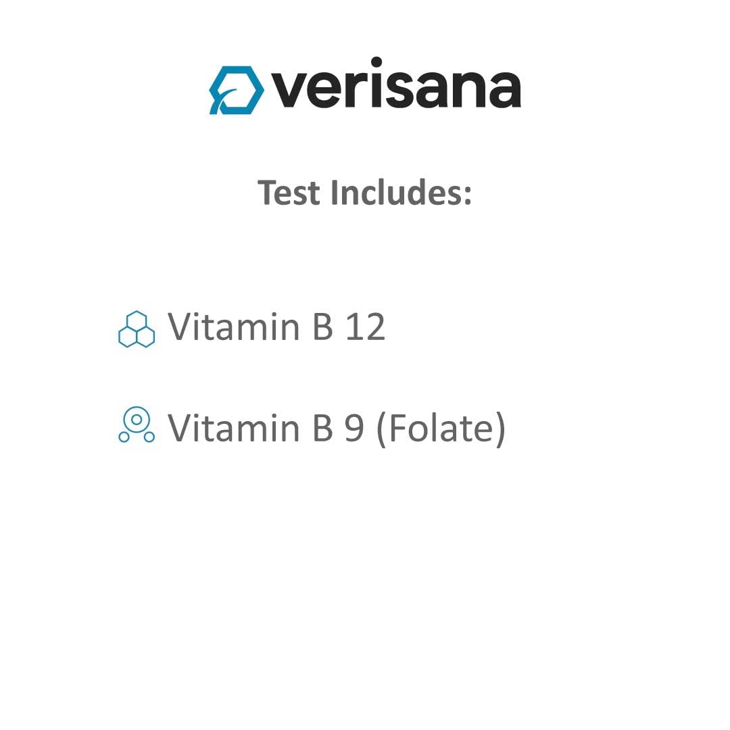Click the leaf swoosh inside the Verisana logo
This screenshot has width=730, height=730.
[225, 98]
